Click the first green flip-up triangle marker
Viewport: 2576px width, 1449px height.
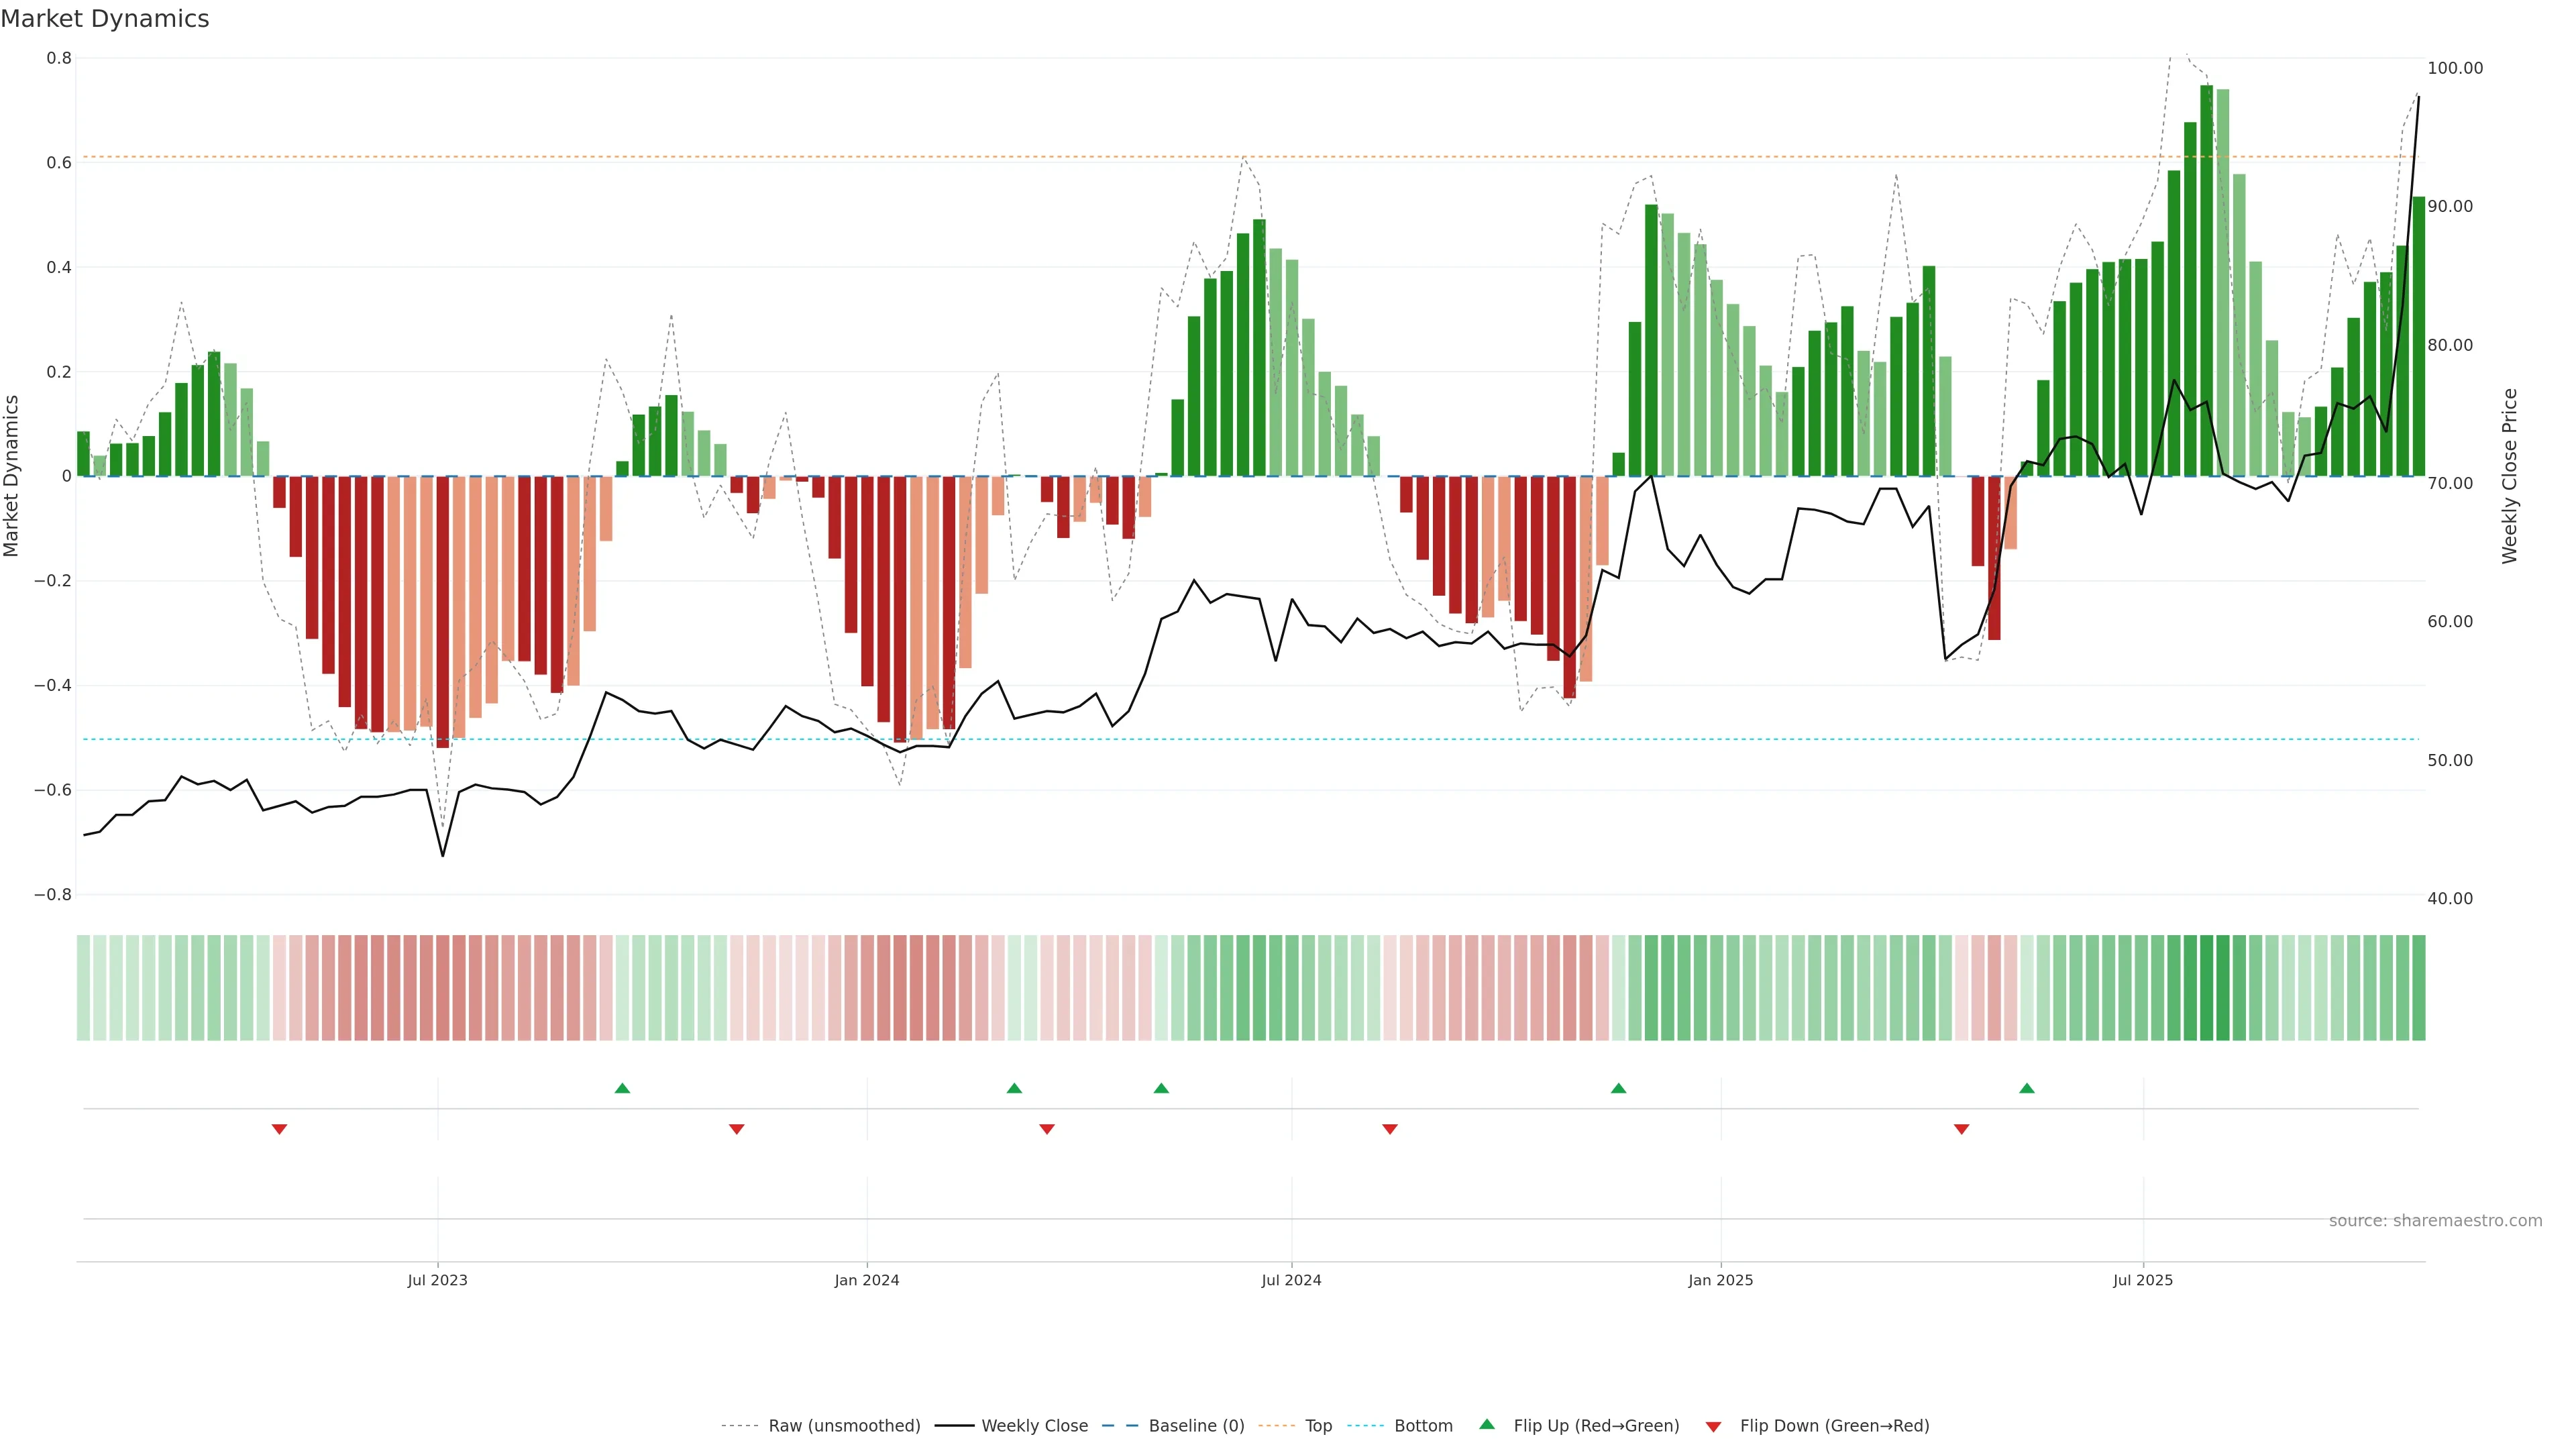click(x=622, y=1088)
